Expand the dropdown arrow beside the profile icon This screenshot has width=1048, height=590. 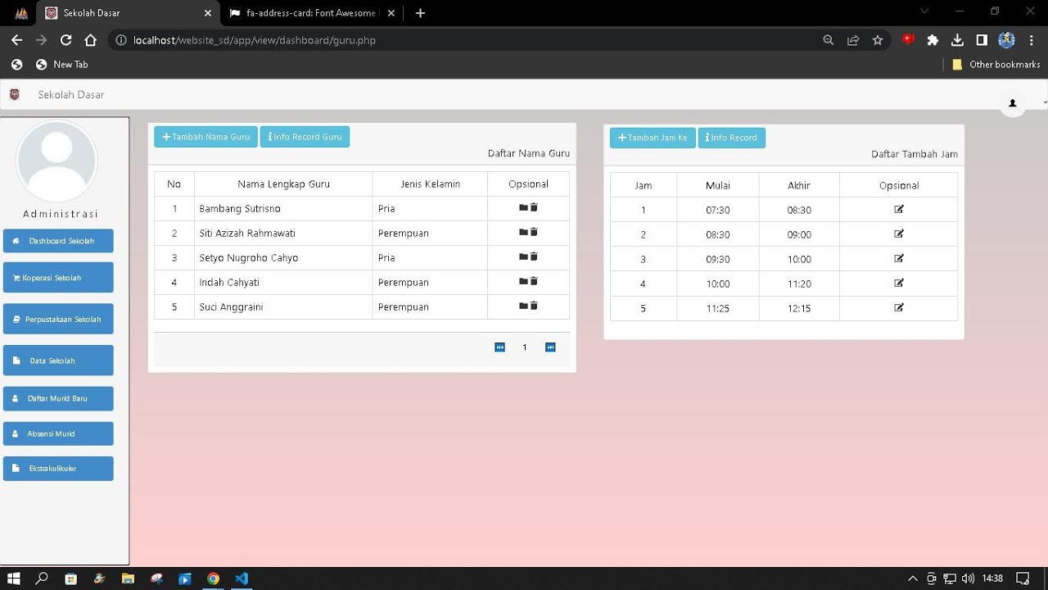(x=1045, y=103)
